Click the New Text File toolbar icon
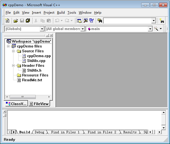The image size is (170, 144). pyautogui.click(x=7, y=21)
